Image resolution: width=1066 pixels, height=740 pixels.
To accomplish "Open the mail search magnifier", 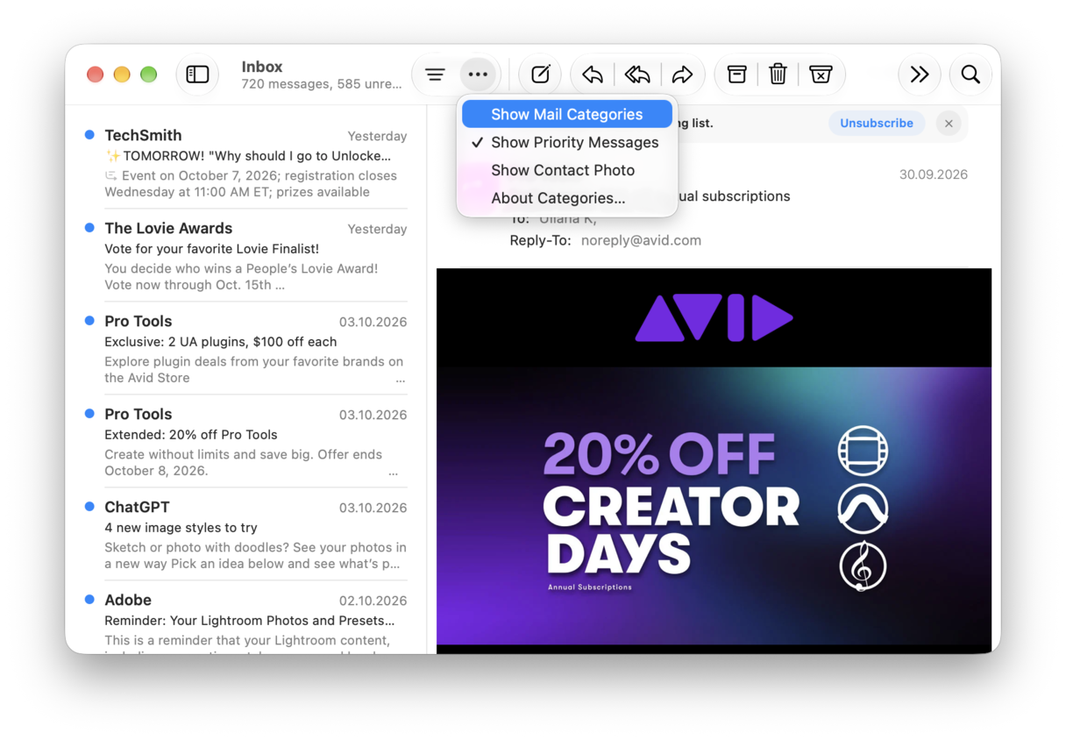I will [x=970, y=75].
